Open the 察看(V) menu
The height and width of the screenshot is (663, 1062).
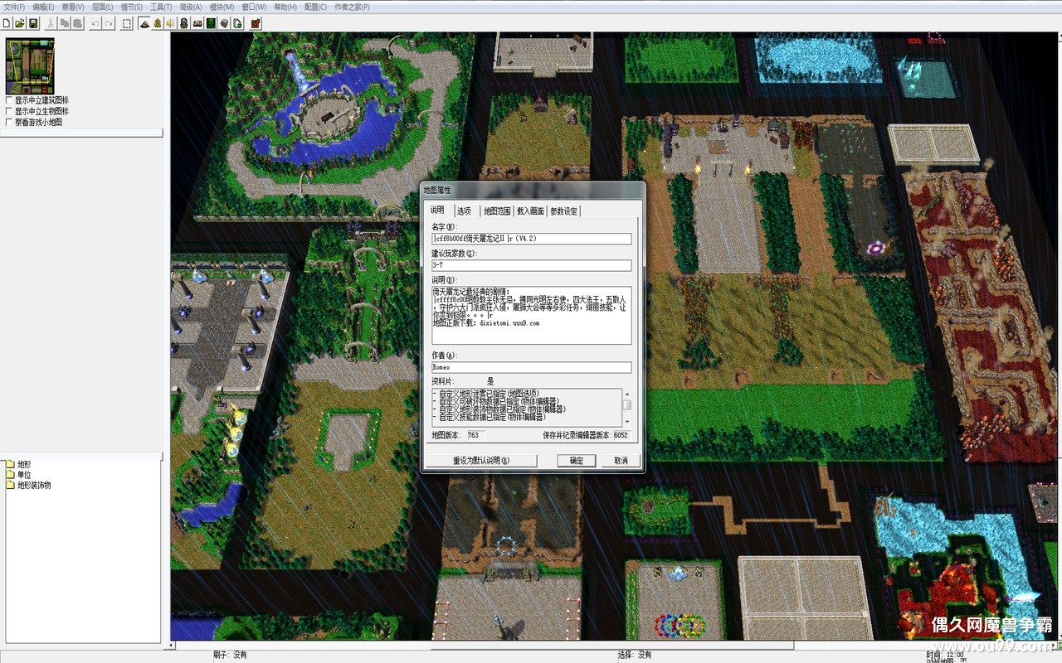click(73, 7)
